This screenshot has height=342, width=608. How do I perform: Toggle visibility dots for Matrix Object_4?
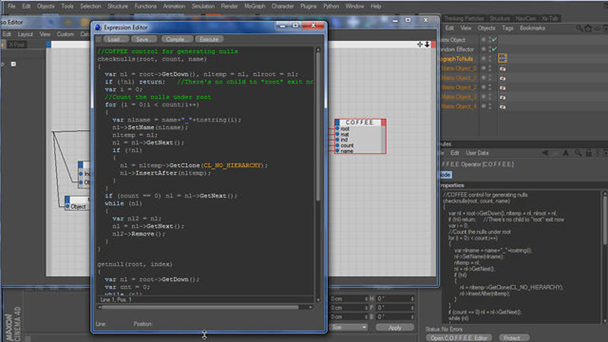click(490, 106)
